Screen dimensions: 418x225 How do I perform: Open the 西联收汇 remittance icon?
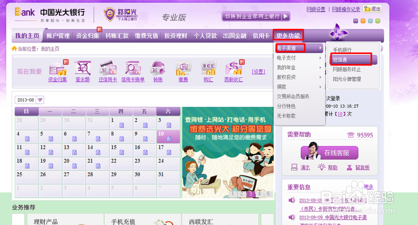(234, 68)
